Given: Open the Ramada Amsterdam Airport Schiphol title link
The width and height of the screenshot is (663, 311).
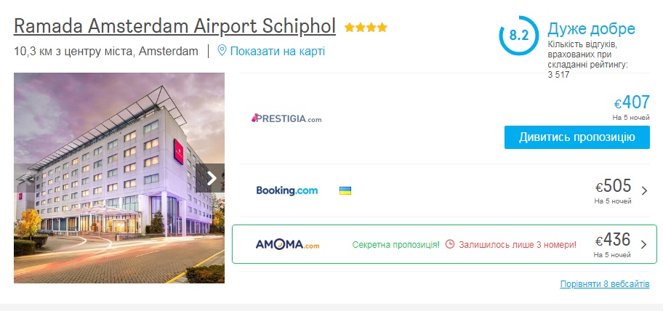Looking at the screenshot, I should click(x=174, y=26).
